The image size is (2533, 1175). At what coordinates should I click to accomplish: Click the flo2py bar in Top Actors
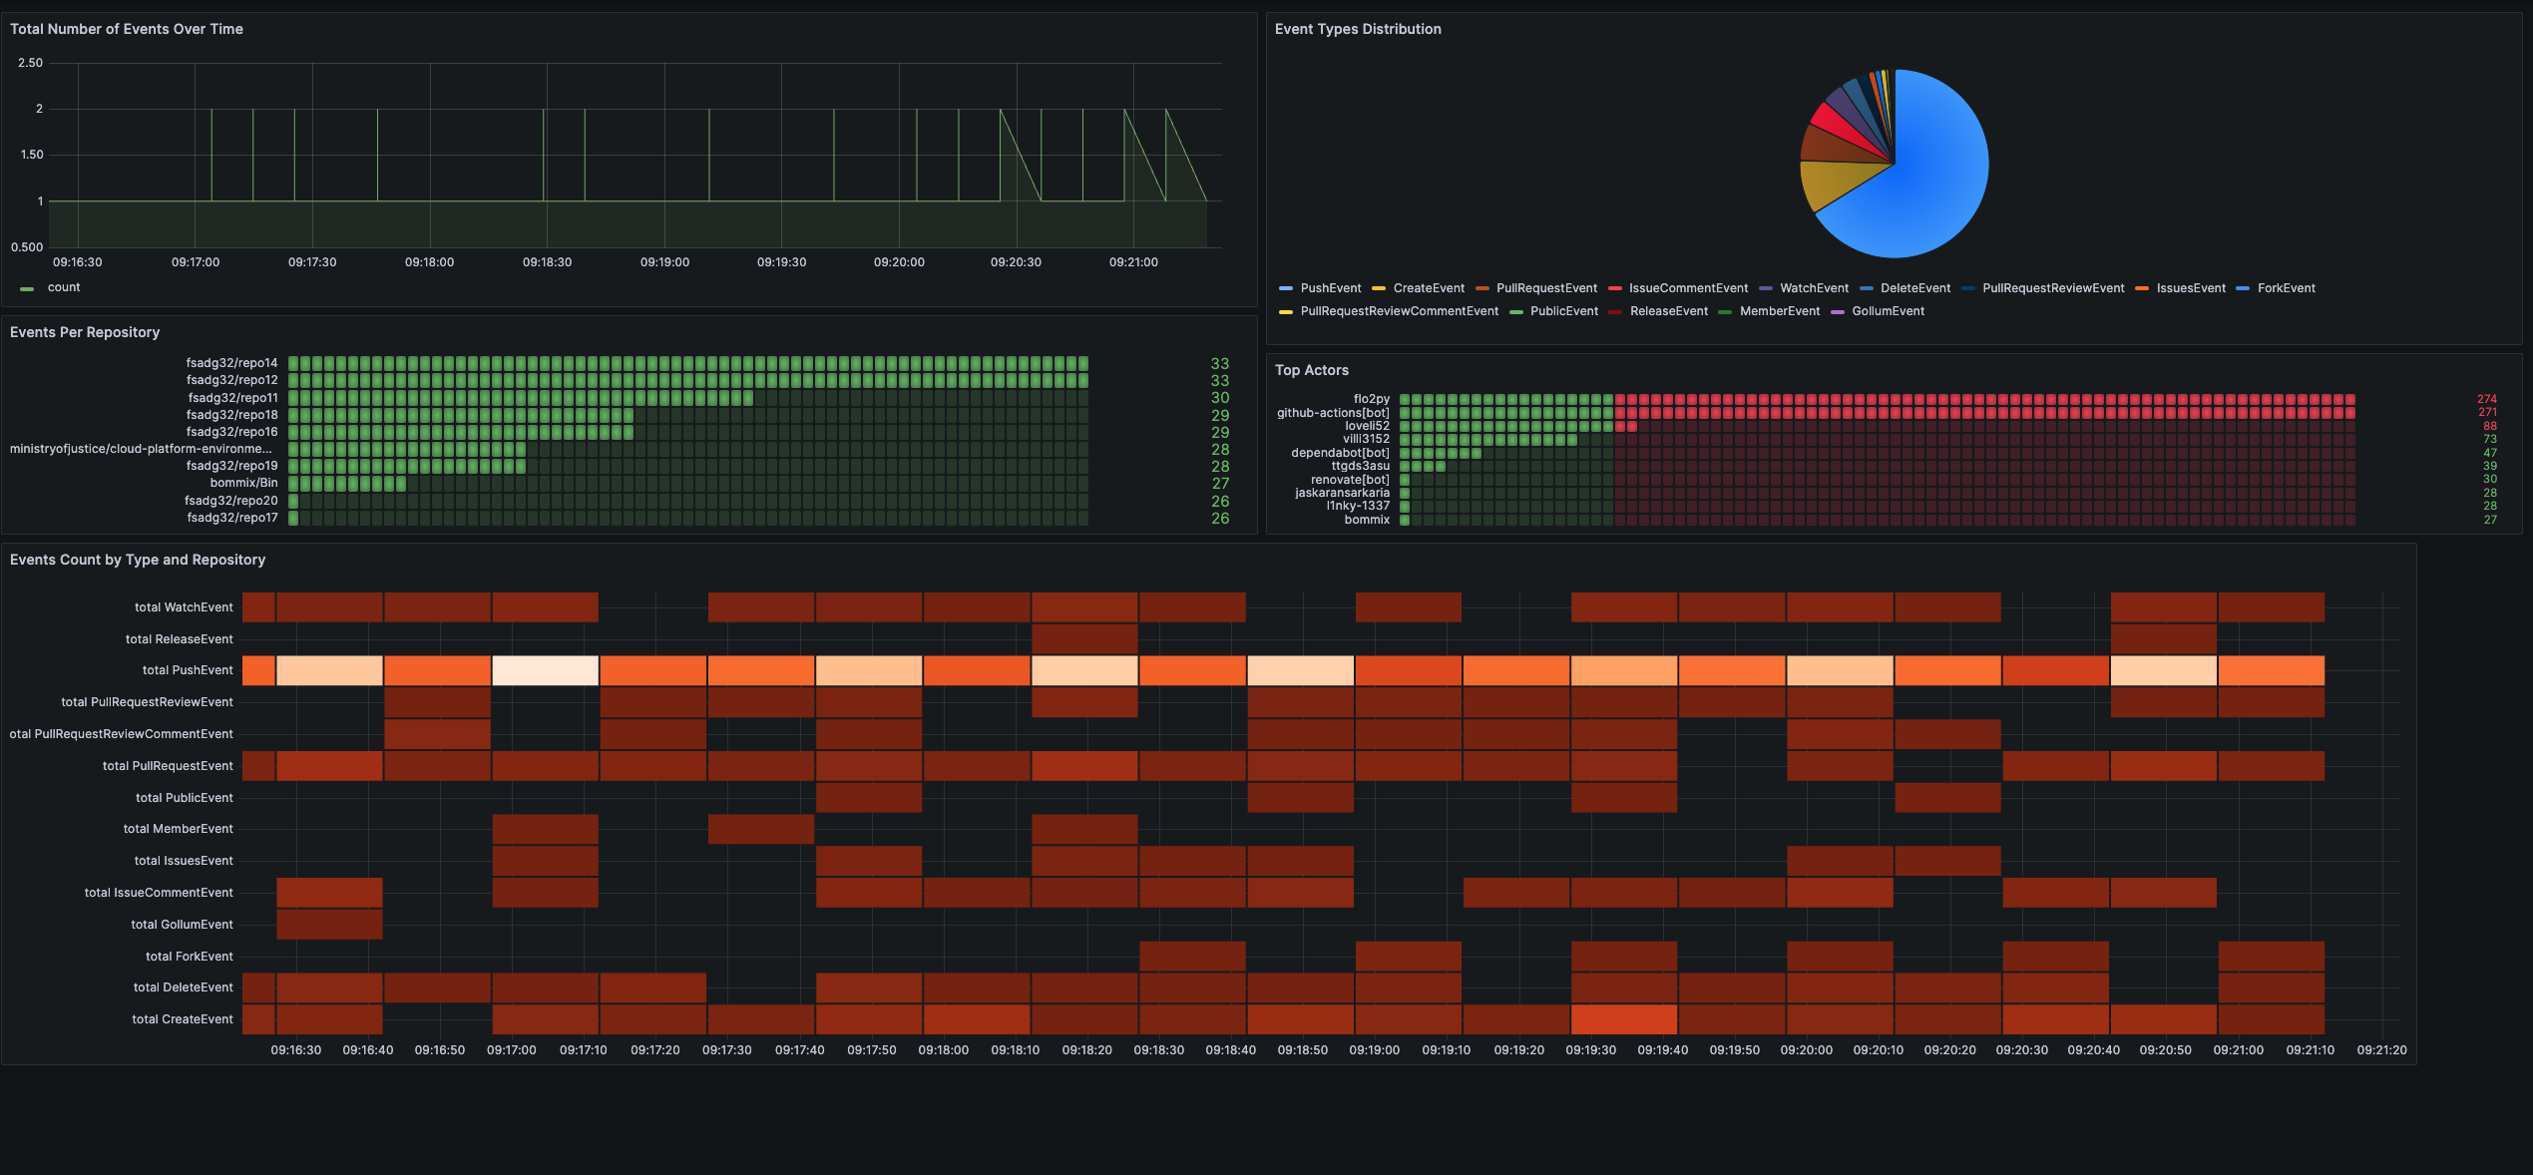tap(1876, 399)
